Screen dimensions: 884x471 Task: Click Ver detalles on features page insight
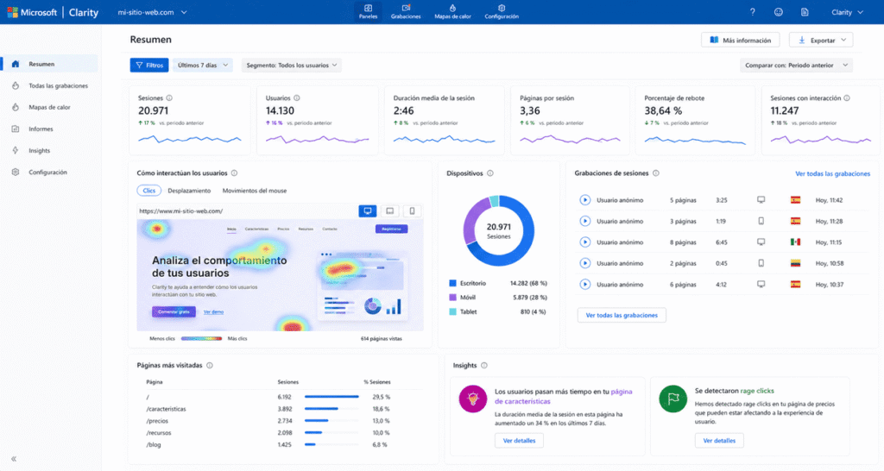pyautogui.click(x=519, y=441)
